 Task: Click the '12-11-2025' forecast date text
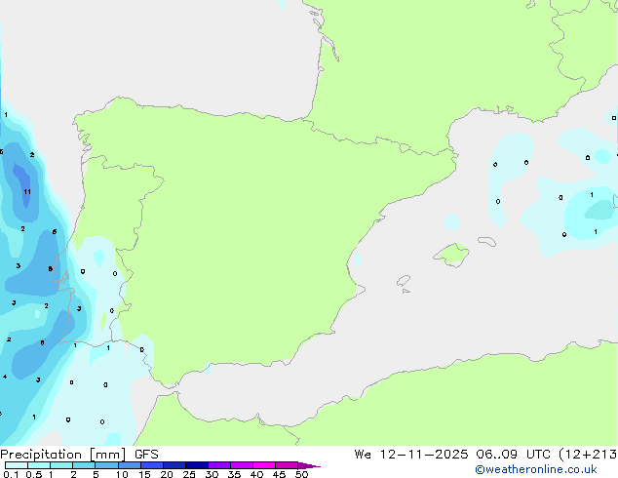coord(424,455)
